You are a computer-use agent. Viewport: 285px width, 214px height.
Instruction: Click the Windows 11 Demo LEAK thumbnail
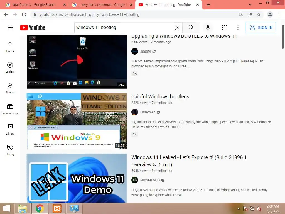click(x=77, y=178)
